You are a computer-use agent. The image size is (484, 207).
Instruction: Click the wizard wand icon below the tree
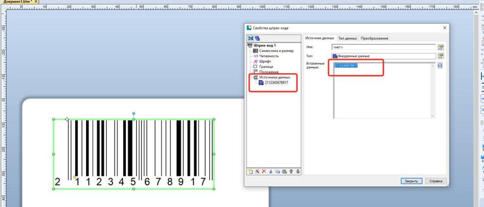(258, 172)
